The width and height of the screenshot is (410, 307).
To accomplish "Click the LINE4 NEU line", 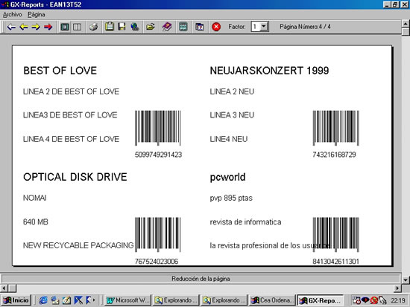I will (x=229, y=139).
